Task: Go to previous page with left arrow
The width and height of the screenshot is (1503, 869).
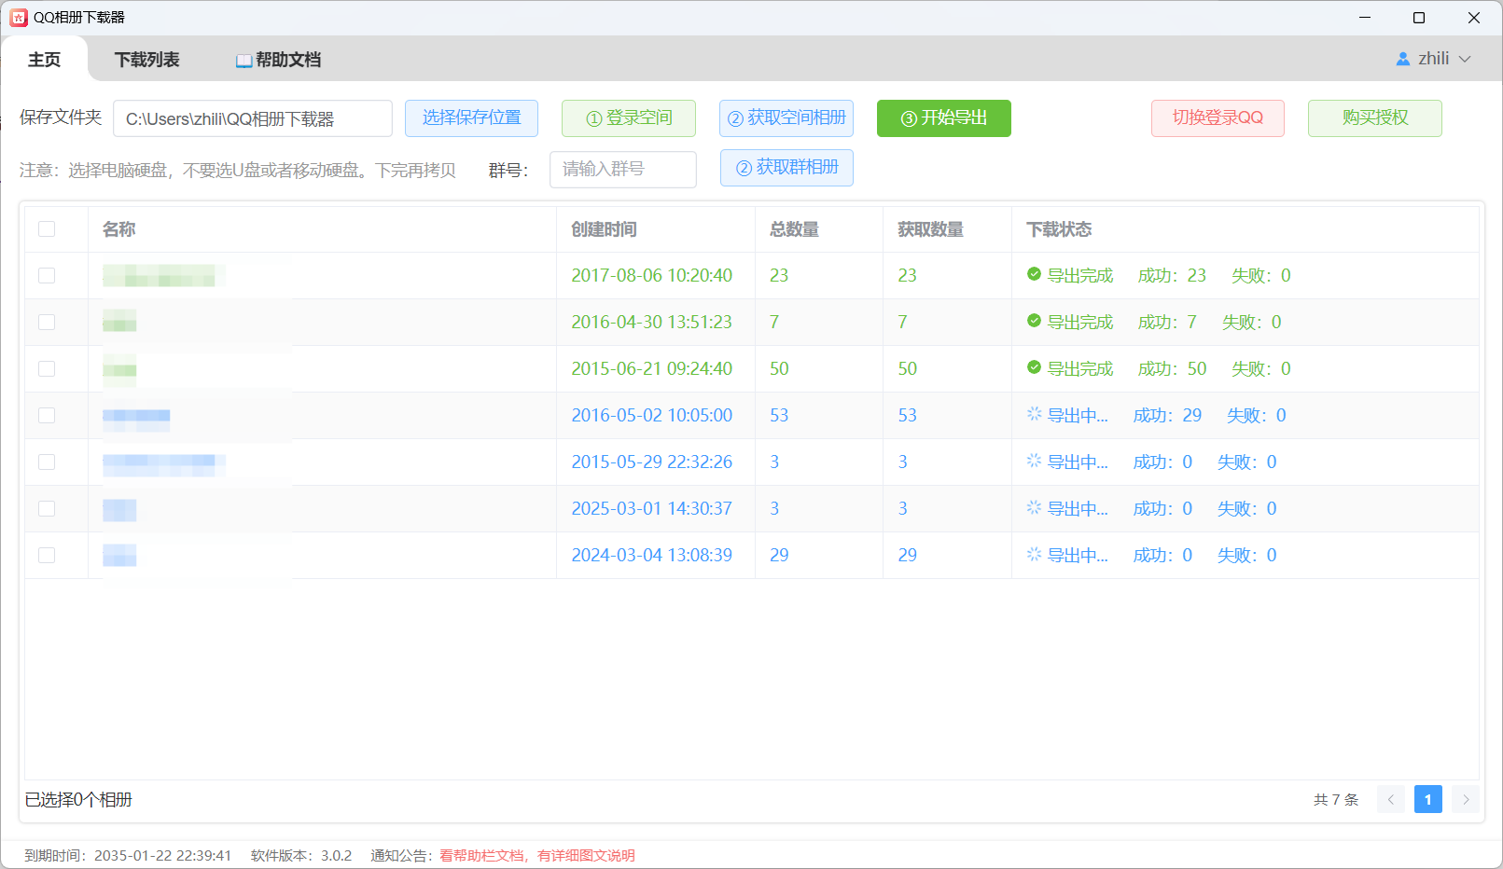Action: click(1390, 799)
